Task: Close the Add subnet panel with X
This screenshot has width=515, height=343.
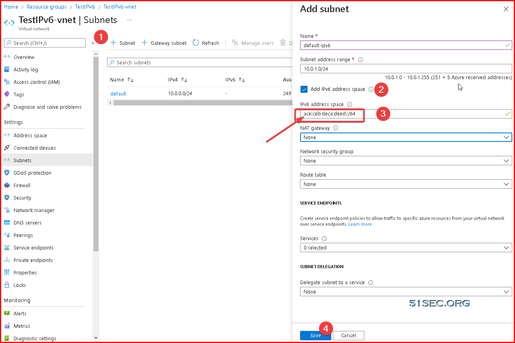Action: click(506, 9)
